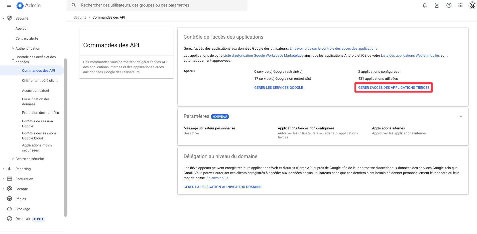Screen dimensions: 477x234
Task: Click GÉRER L'ACCÈS DES APPLICATIONS TIERCES
Action: tap(394, 88)
